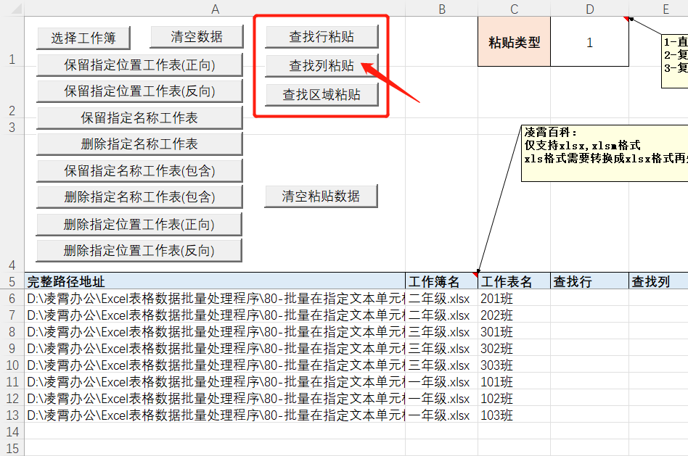
Task: Select row 10 header
Action: point(12,365)
